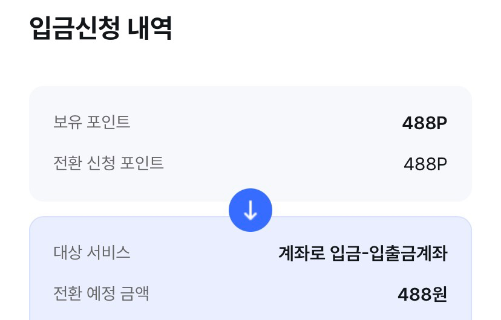Select the 전환 신청 포인트 label
The width and height of the screenshot is (501, 320).
pyautogui.click(x=108, y=163)
